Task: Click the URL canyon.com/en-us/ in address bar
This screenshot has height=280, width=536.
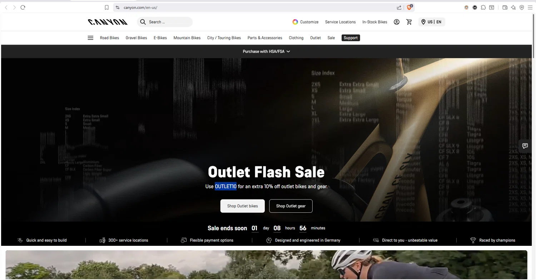Action: (140, 7)
